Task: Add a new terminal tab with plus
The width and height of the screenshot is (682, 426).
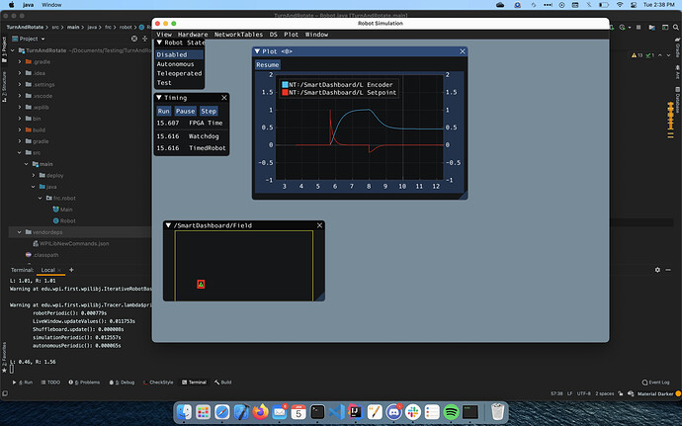Action: [71, 270]
